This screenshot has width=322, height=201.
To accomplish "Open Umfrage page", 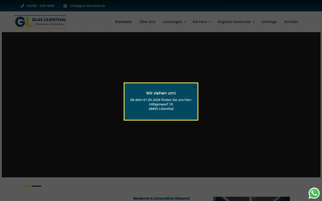I will 269,21.
